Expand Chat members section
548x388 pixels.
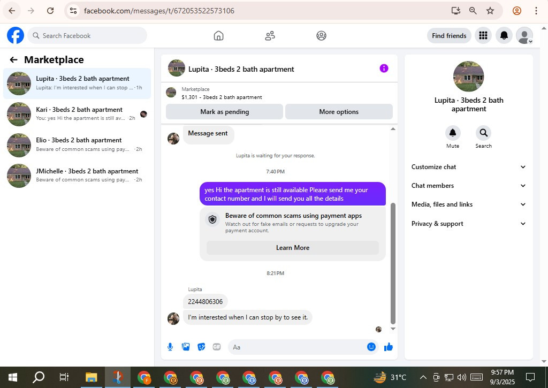coord(468,186)
